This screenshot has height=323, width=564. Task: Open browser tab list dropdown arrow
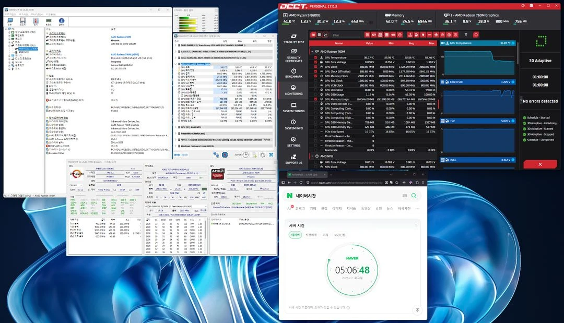[391, 175]
